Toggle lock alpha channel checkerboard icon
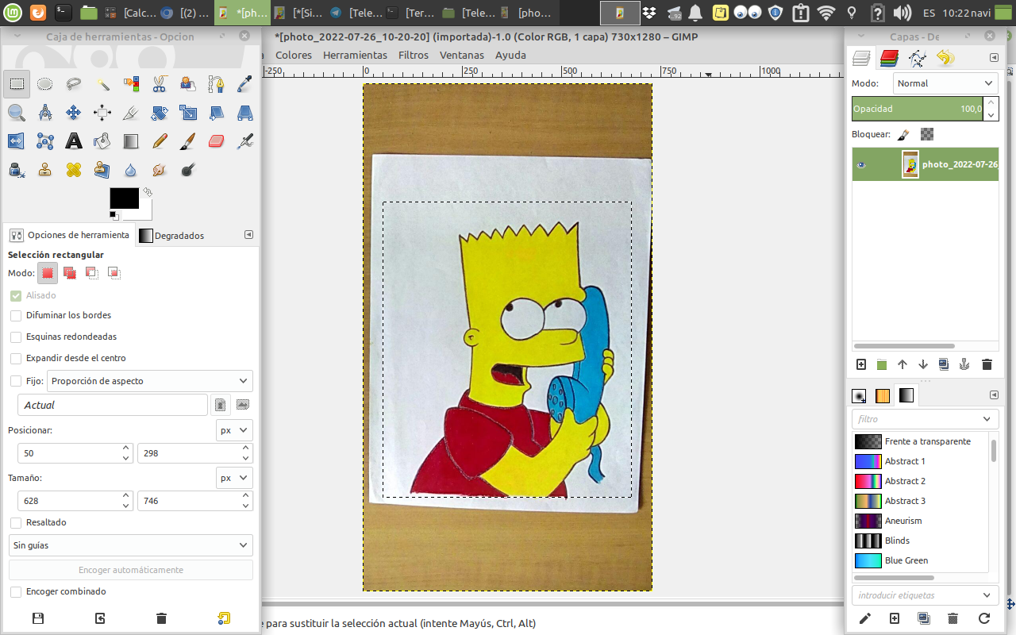Screen dimensions: 1016x635 [927, 135]
